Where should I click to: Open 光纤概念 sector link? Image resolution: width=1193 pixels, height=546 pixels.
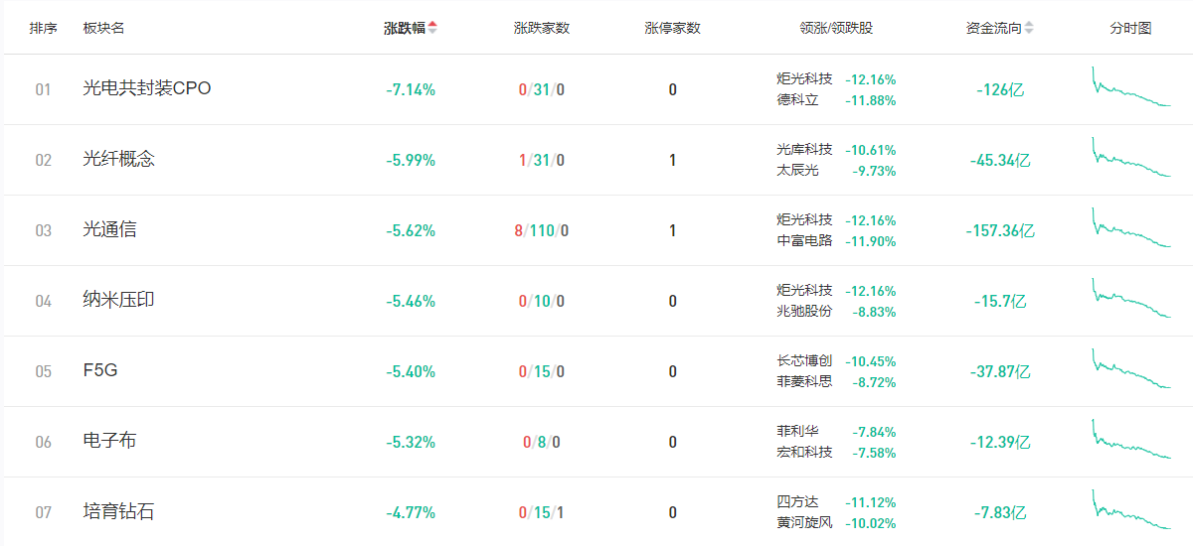pyautogui.click(x=118, y=159)
